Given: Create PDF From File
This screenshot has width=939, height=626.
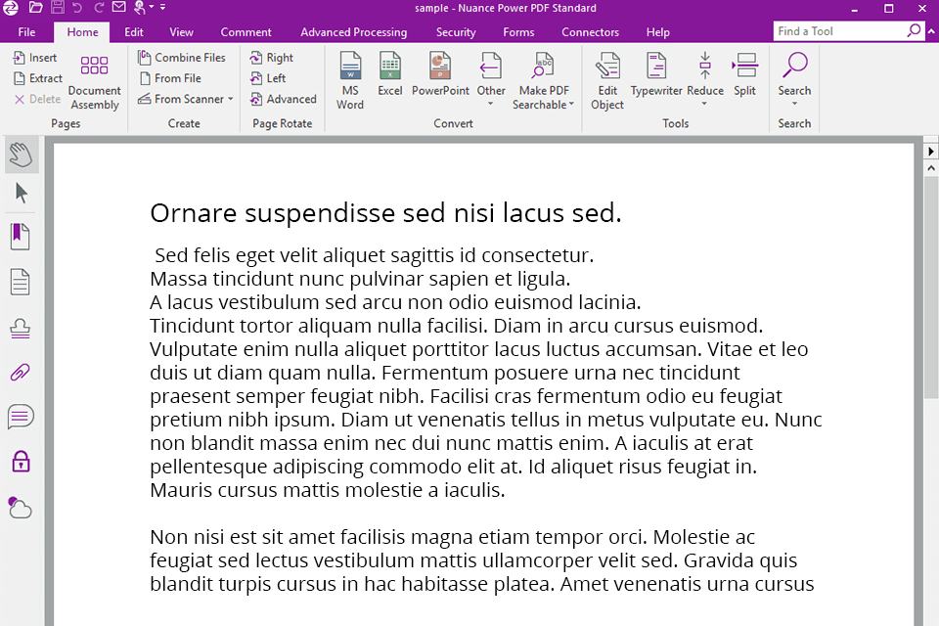Looking at the screenshot, I should point(170,78).
